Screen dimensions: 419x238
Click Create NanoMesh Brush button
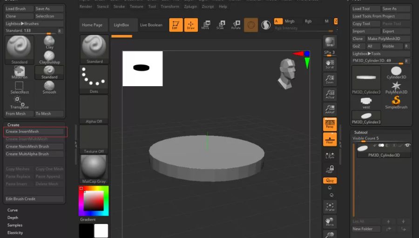click(34, 146)
